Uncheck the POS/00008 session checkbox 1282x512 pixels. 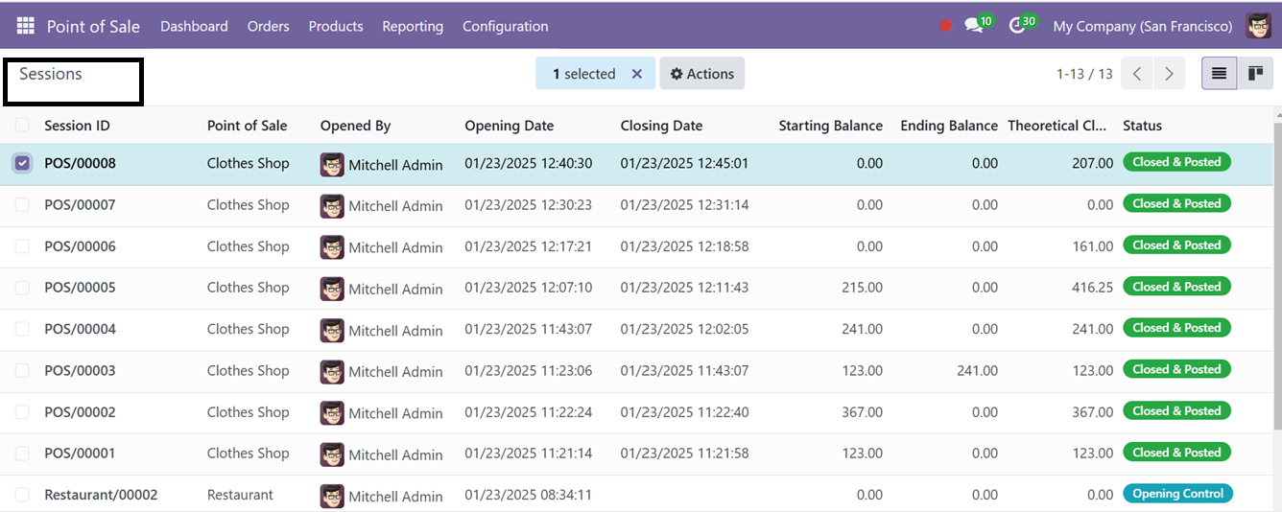[x=22, y=163]
